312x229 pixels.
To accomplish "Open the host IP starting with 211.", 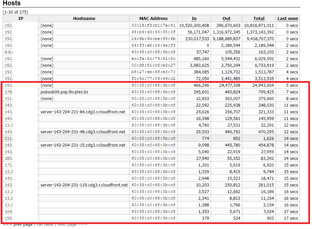I will pyautogui.click(x=9, y=139).
